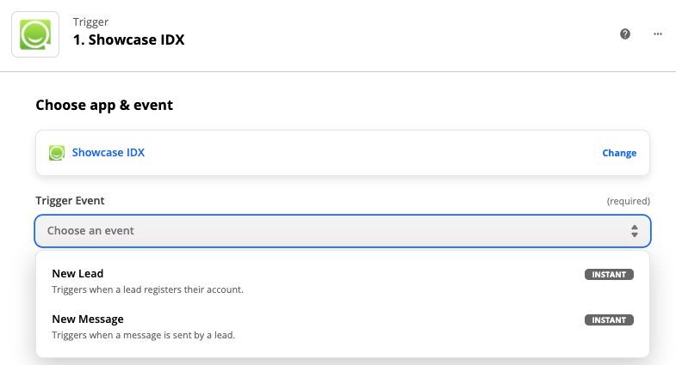Click the 'Trigger Event' field label
Screen dimensions: 676x365
coord(70,201)
